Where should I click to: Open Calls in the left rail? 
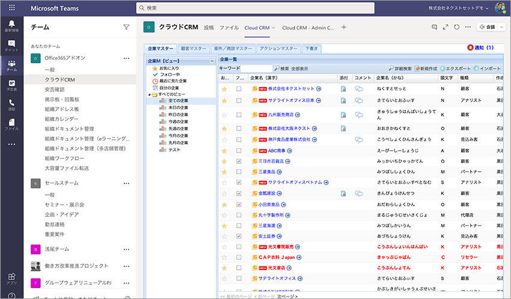pyautogui.click(x=11, y=104)
